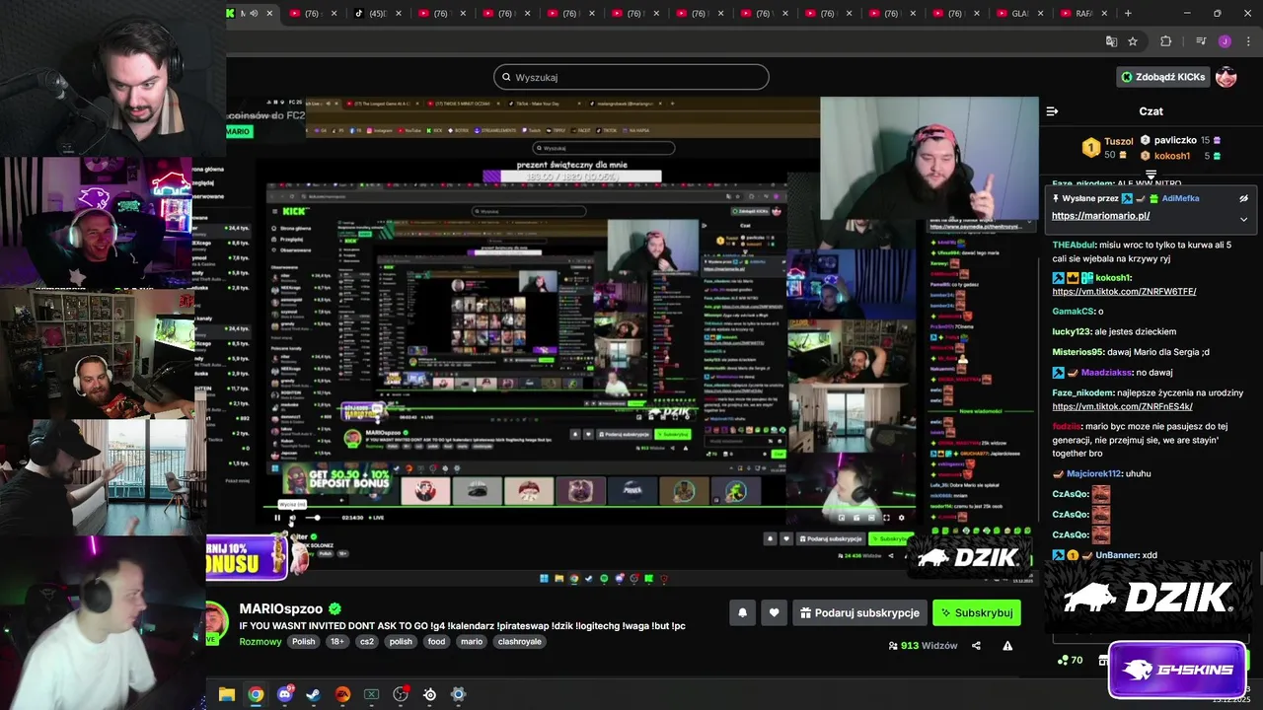1263x710 pixels.
Task: Open the gear Settings icon in taskbar
Action: [458, 694]
